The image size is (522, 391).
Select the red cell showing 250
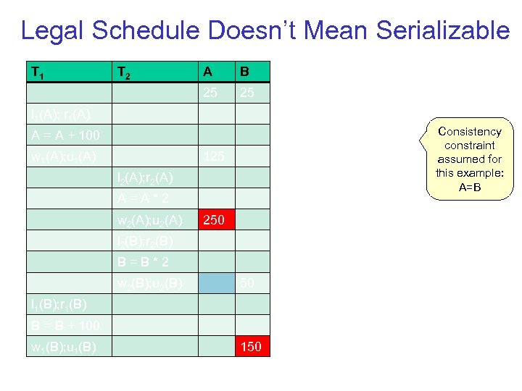[x=217, y=219]
